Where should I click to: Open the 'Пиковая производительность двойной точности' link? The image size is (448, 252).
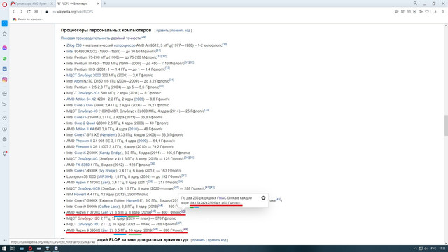(x=101, y=38)
